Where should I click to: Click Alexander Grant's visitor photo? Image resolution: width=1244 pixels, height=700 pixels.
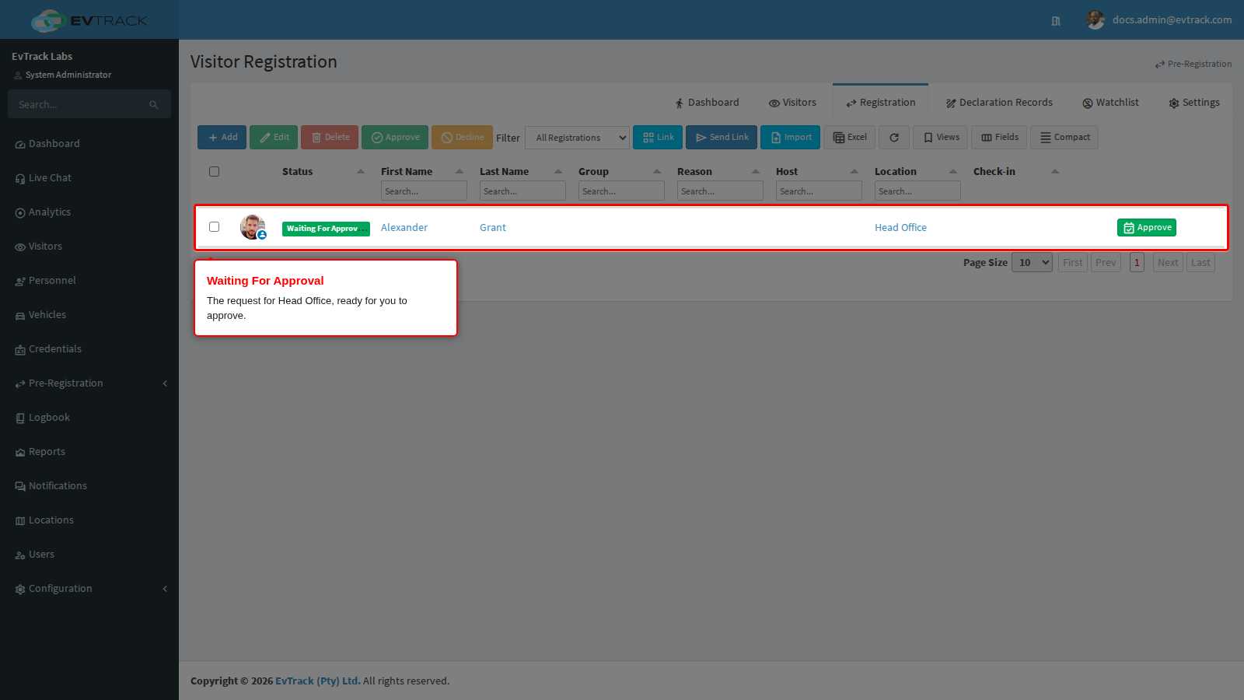pyautogui.click(x=253, y=227)
